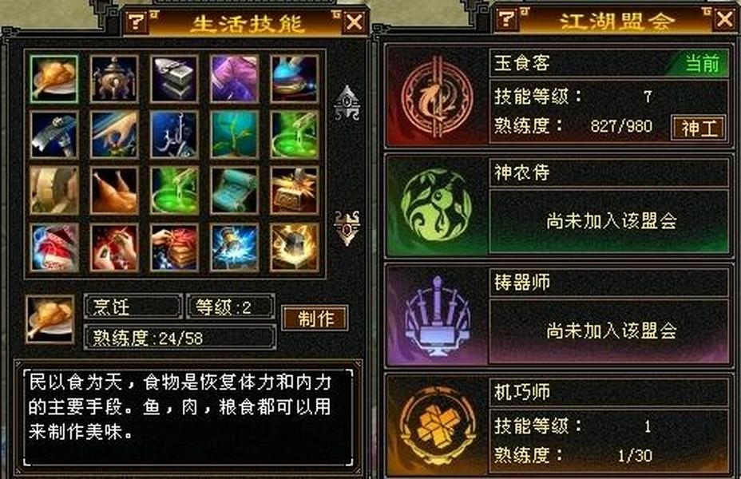This screenshot has width=741, height=479.
Task: Click the 神工 button
Action: coord(699,128)
